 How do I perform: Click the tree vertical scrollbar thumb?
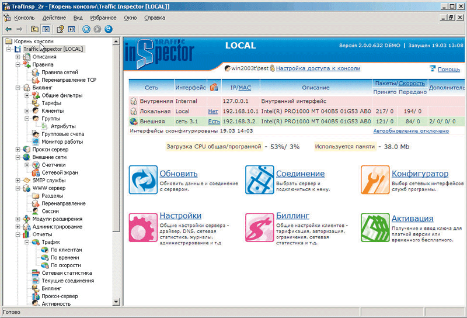tap(116, 138)
